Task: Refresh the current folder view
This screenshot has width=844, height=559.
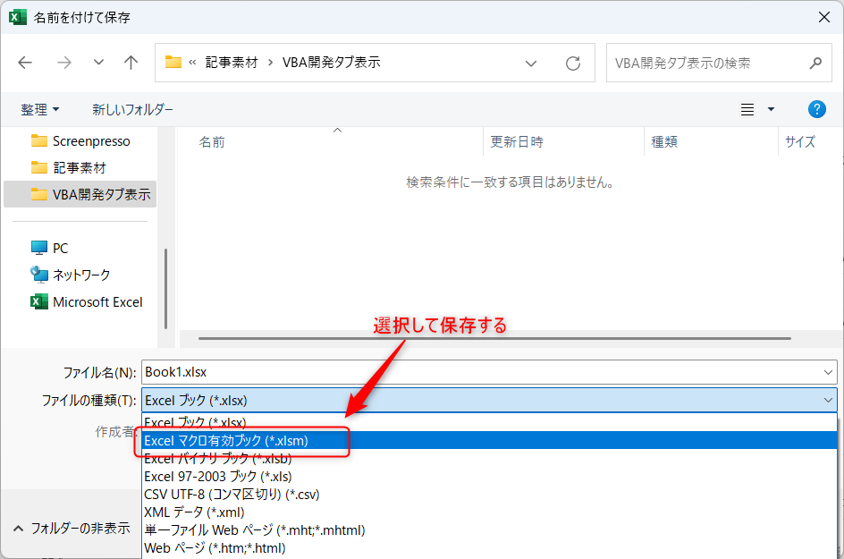Action: pyautogui.click(x=573, y=63)
